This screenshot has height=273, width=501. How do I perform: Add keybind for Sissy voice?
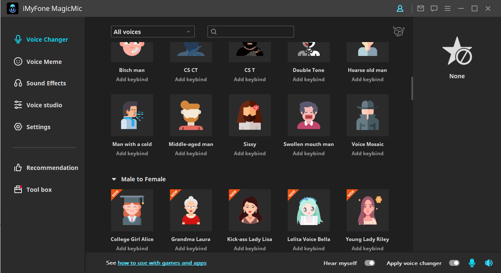[250, 154]
